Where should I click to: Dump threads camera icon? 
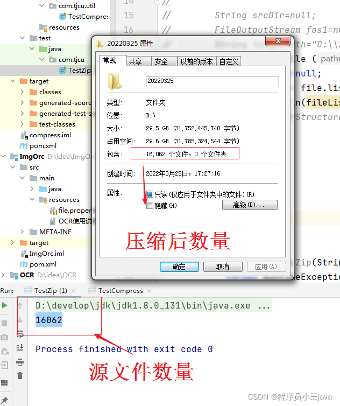(4, 337)
